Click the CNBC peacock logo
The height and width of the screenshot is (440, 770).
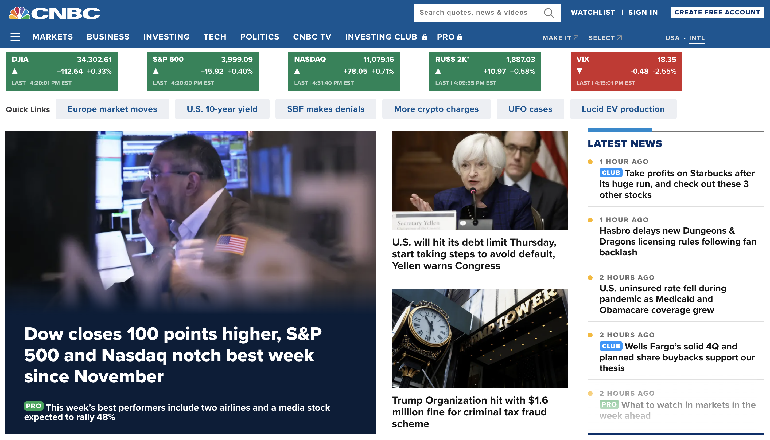coord(55,13)
